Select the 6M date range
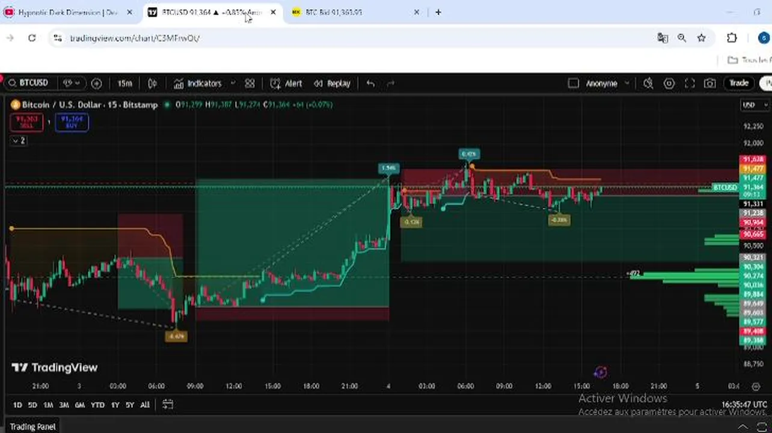Image resolution: width=772 pixels, height=433 pixels. 79,405
